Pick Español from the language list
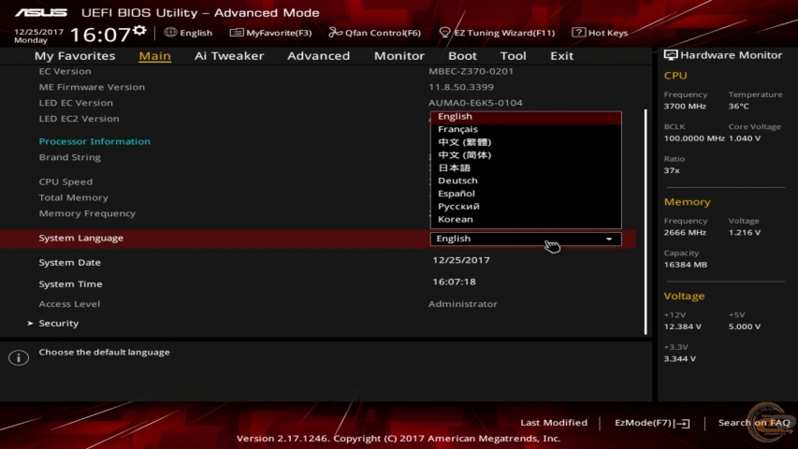This screenshot has height=449, width=798. point(526,194)
